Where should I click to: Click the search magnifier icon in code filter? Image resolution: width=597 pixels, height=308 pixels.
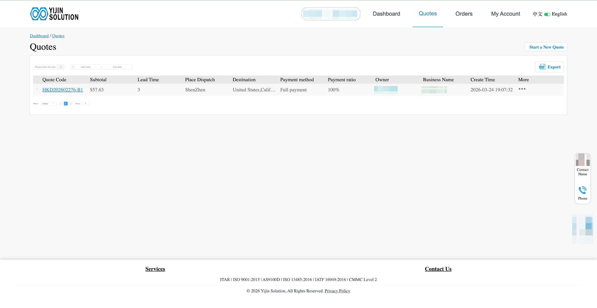(60, 67)
